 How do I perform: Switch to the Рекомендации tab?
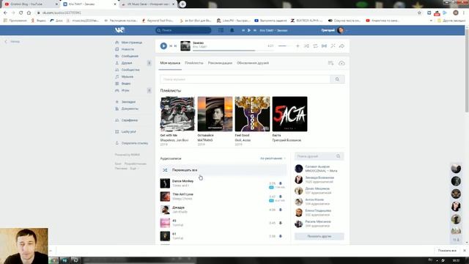[x=220, y=63]
